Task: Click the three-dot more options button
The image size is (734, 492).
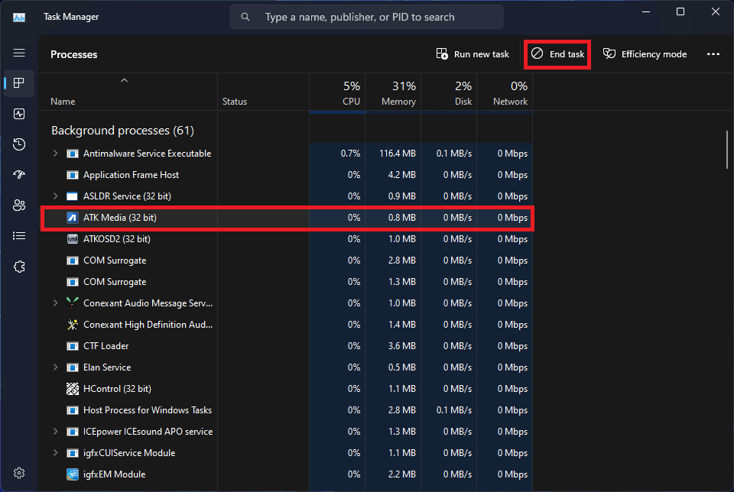Action: coord(713,54)
